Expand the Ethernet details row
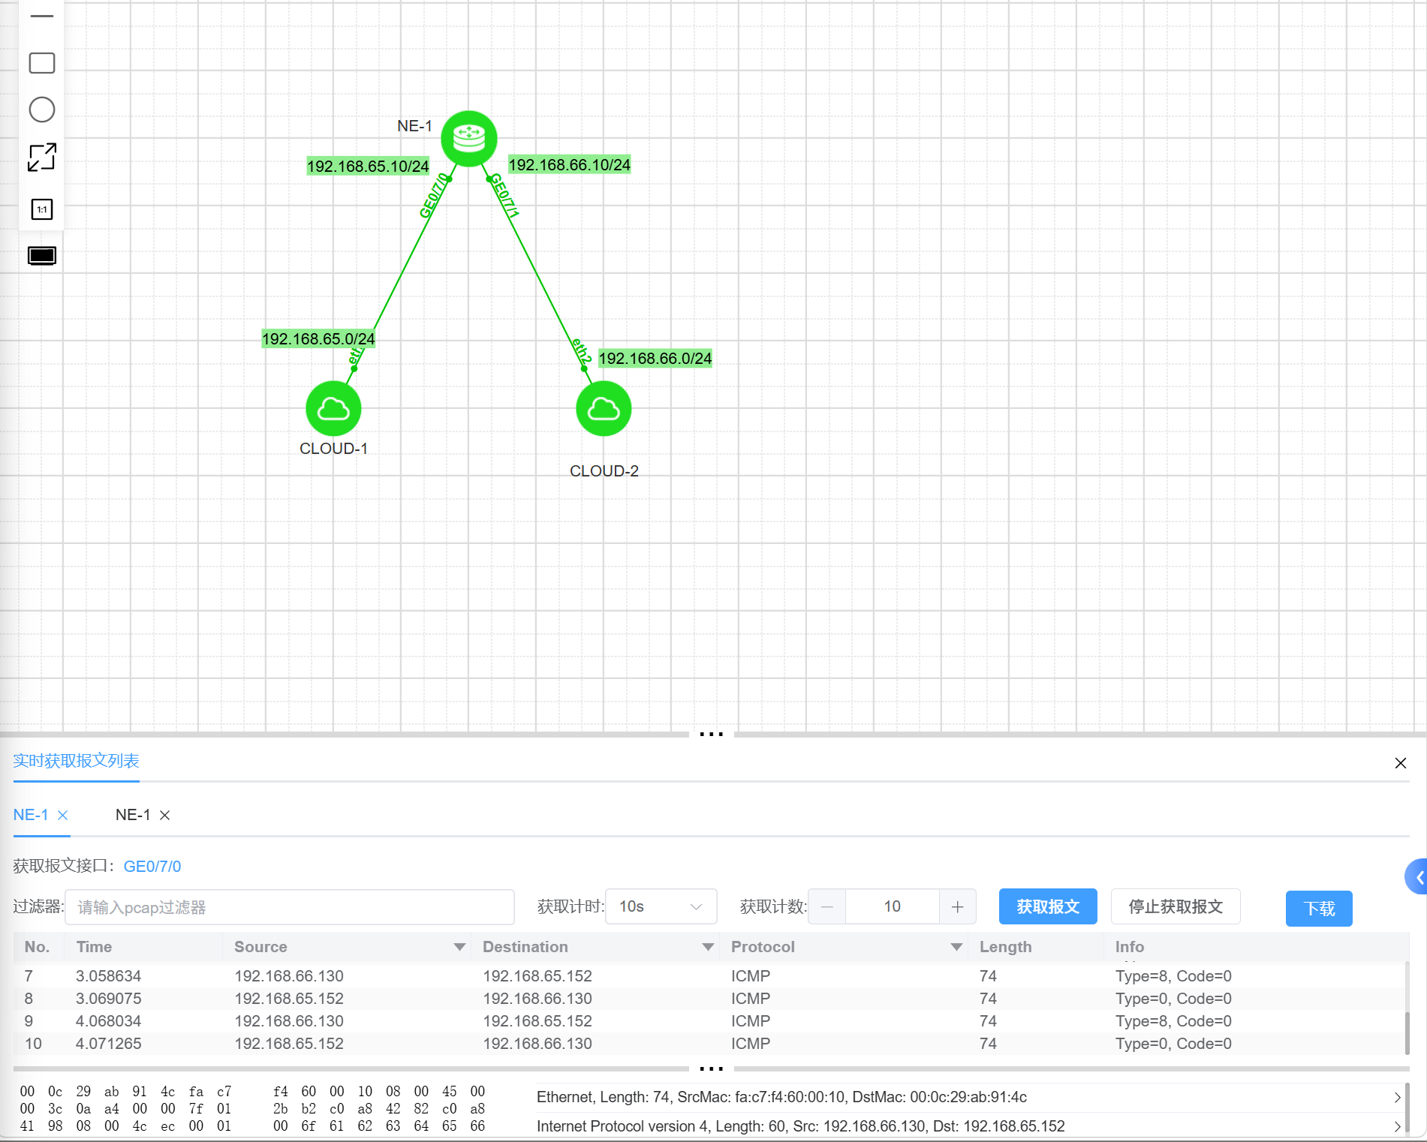This screenshot has height=1142, width=1427. (x=1397, y=1097)
